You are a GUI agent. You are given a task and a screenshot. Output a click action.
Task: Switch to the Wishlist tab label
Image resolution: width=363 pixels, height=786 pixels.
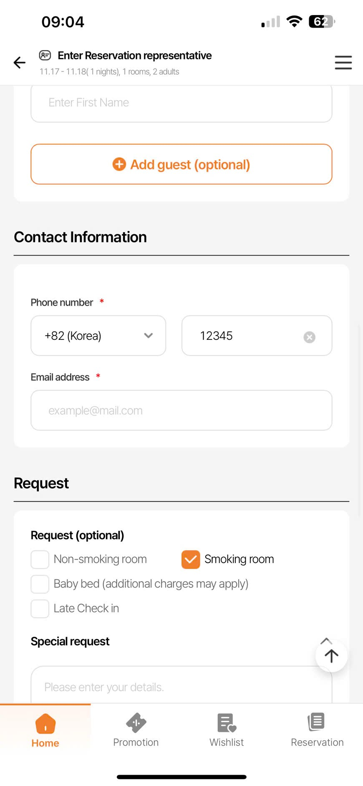click(227, 743)
